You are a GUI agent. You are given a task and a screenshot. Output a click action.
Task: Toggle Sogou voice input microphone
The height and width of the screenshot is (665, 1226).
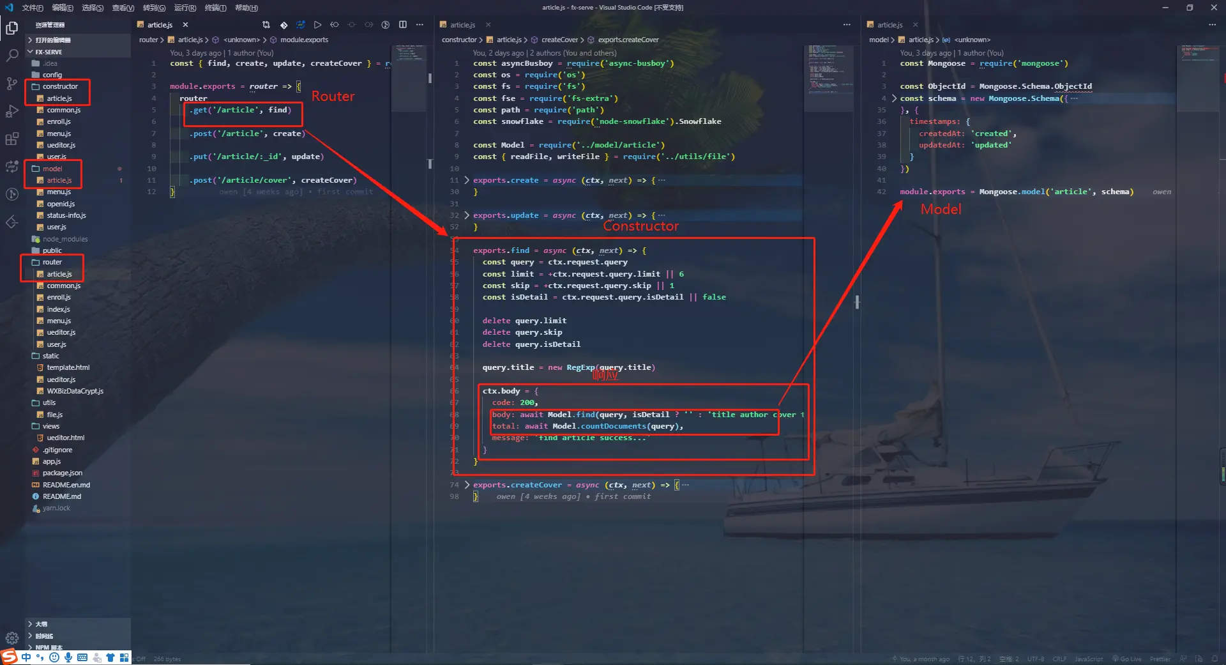click(68, 657)
